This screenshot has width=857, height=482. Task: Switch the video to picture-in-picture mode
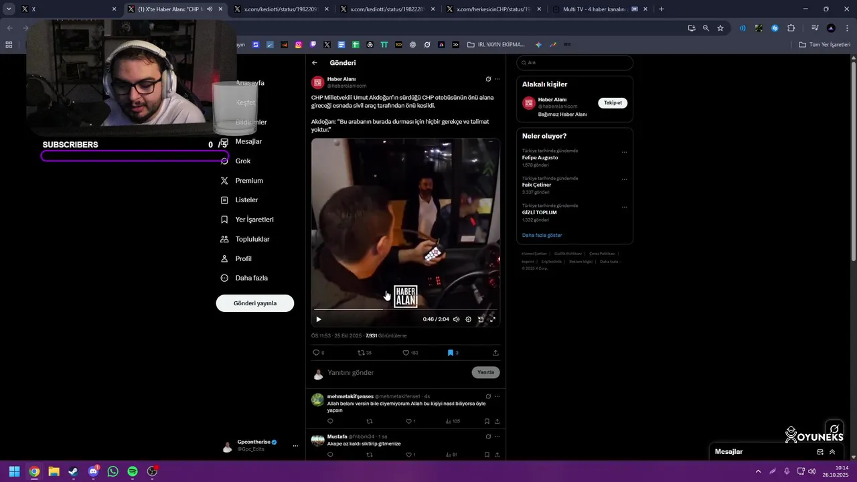(481, 319)
